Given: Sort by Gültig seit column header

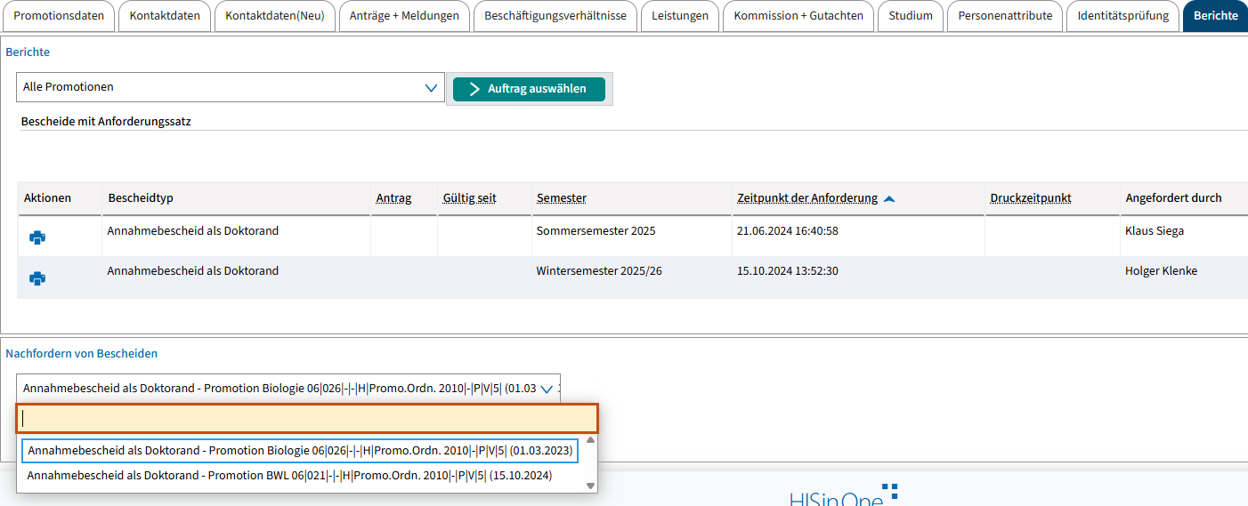Looking at the screenshot, I should click(469, 198).
